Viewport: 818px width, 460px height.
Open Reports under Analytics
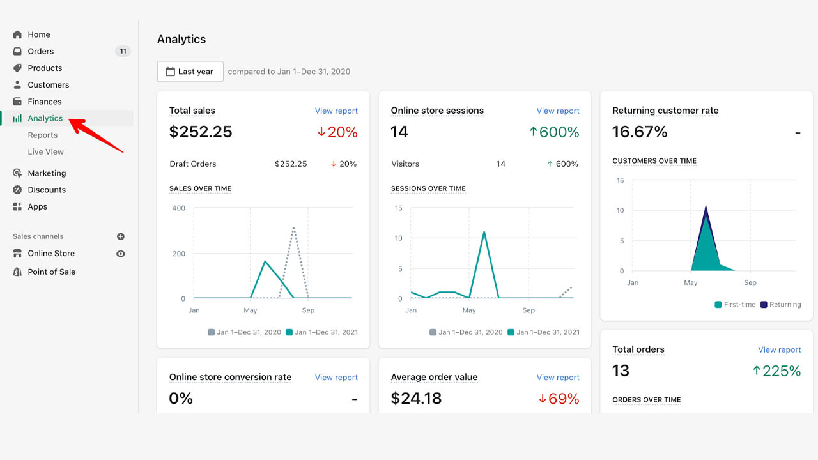point(43,135)
